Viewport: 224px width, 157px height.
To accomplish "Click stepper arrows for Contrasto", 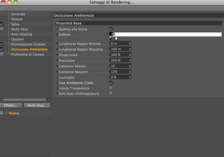I will point(130,77).
